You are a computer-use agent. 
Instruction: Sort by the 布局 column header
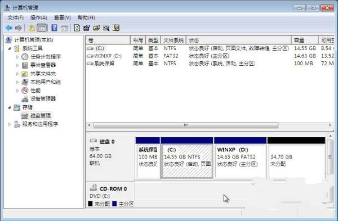click(x=138, y=40)
